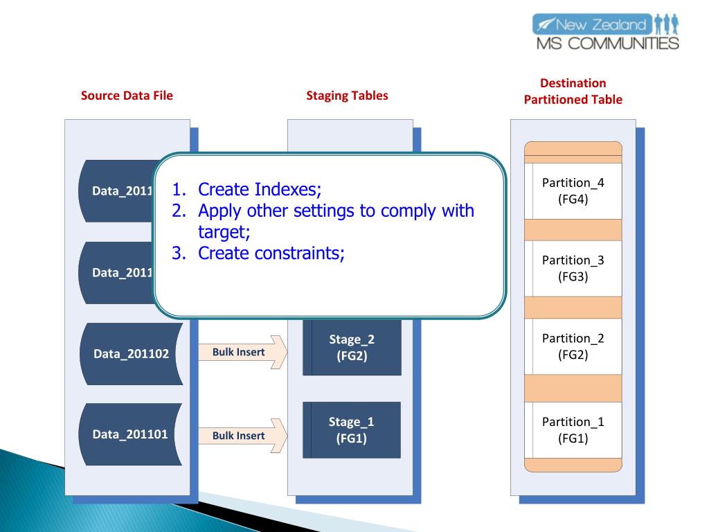Click the Bulk Insert arrow toward Stage_2
The image size is (709, 532).
point(243,352)
